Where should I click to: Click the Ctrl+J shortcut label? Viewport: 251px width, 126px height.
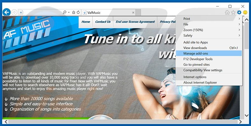pos(234,48)
